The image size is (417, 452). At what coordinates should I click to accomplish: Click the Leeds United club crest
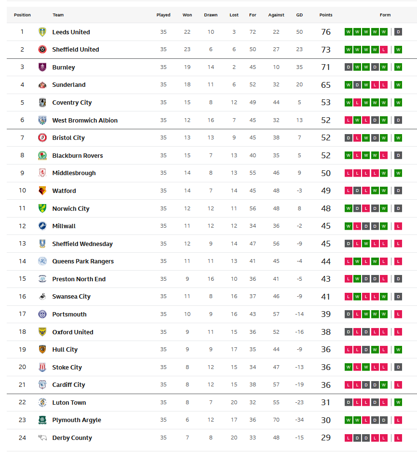(42, 32)
